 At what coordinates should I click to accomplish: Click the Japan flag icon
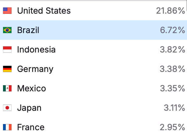[x=7, y=108]
